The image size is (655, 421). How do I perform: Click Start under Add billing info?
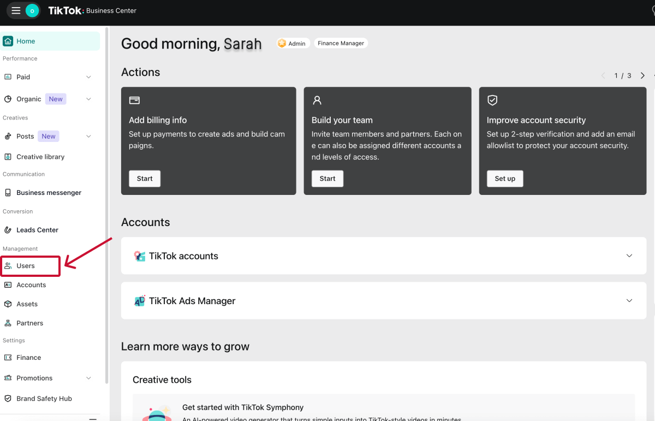pos(145,179)
